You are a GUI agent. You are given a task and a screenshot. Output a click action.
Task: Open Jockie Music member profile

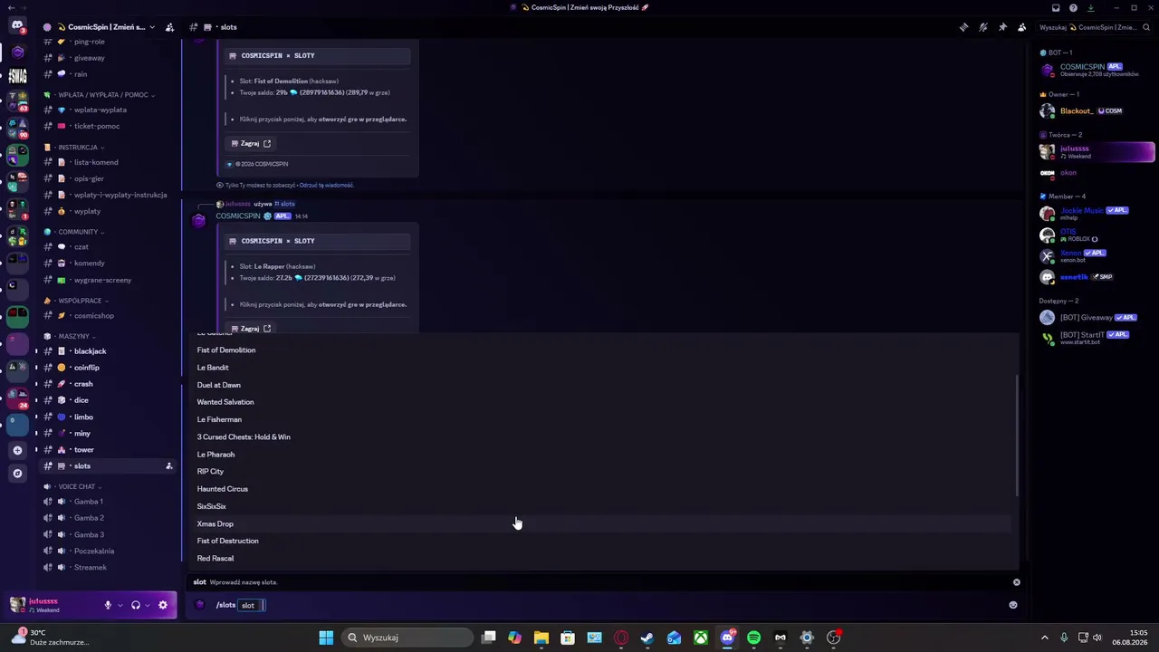coord(1097,214)
